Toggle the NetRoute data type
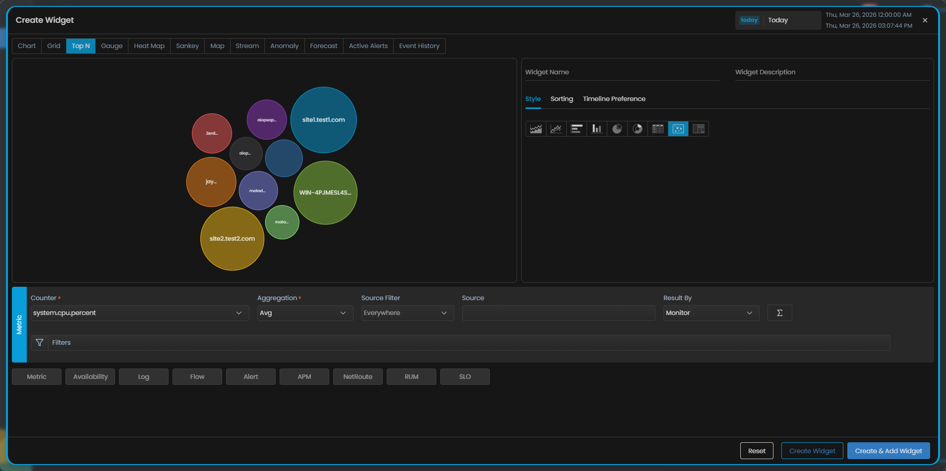Image resolution: width=946 pixels, height=471 pixels. click(x=357, y=377)
